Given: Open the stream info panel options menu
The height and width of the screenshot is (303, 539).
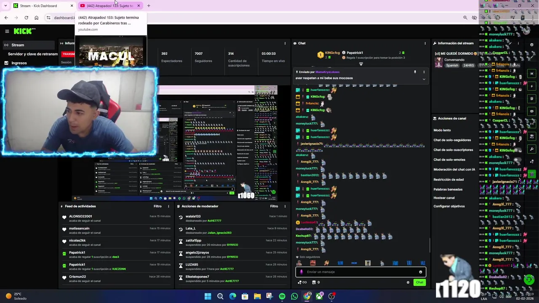Looking at the screenshot, I should (518, 43).
